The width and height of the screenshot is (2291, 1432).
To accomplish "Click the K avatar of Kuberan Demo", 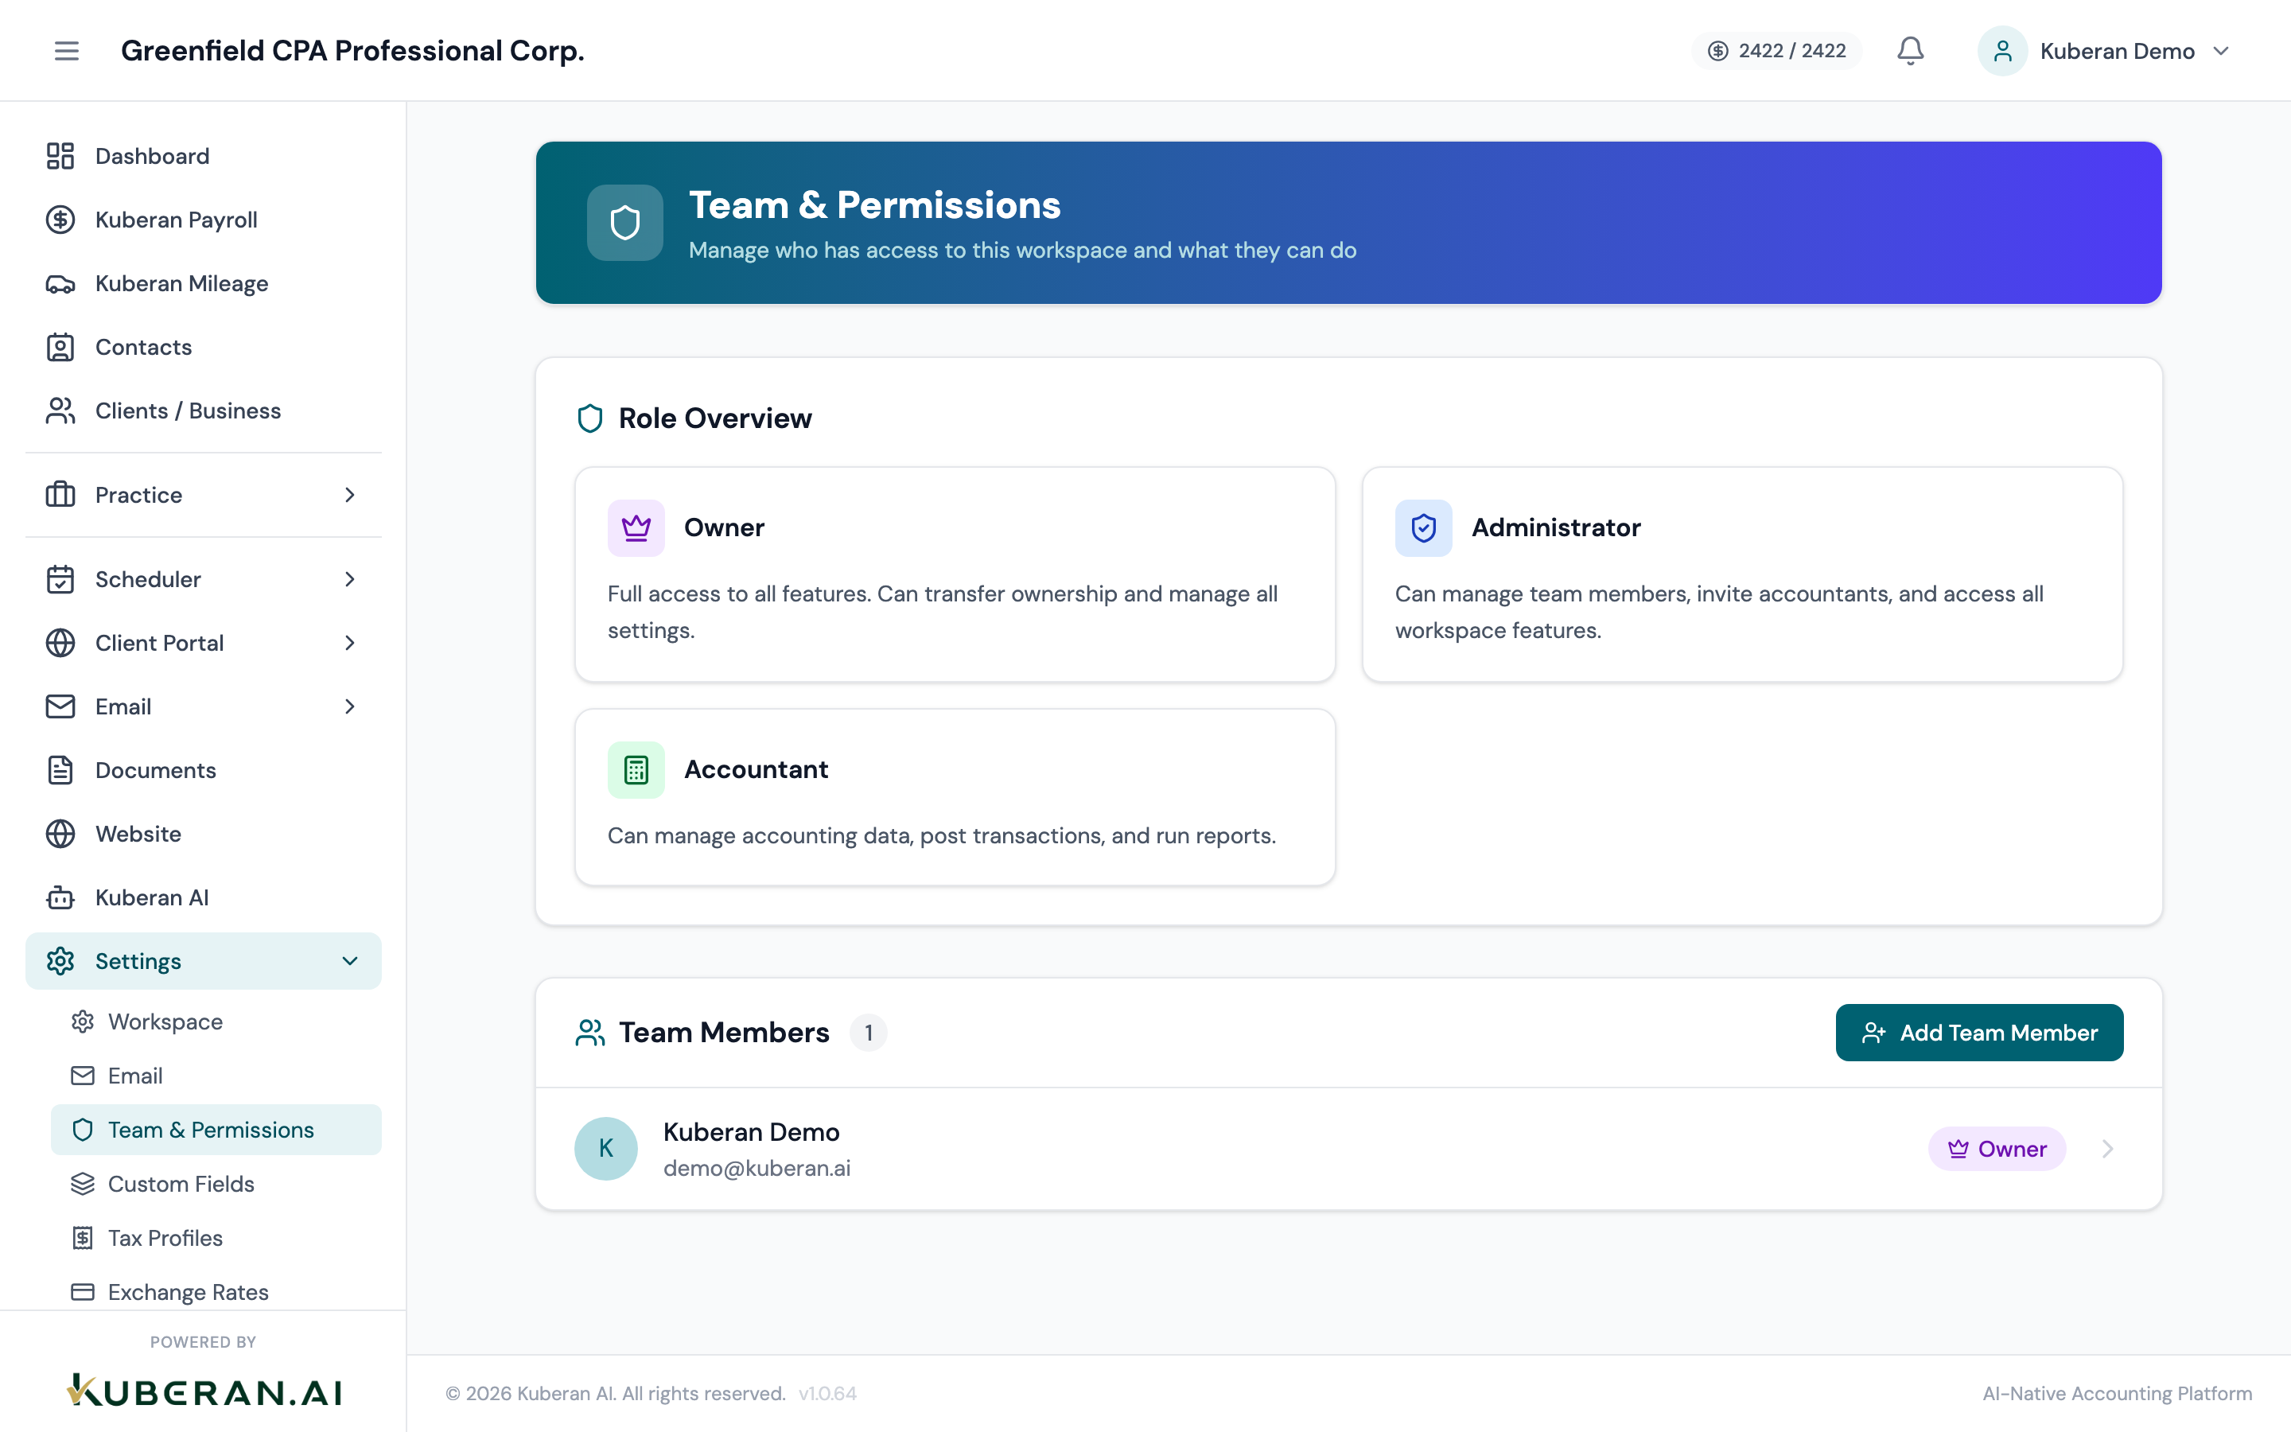I will tap(606, 1148).
